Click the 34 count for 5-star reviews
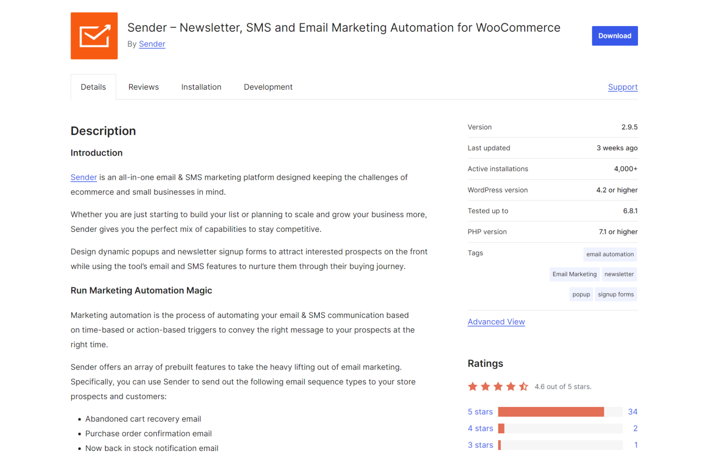This screenshot has width=712, height=456. tap(633, 412)
